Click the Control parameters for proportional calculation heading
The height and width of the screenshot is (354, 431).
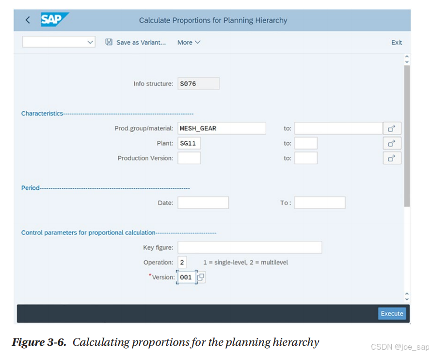tap(88, 232)
